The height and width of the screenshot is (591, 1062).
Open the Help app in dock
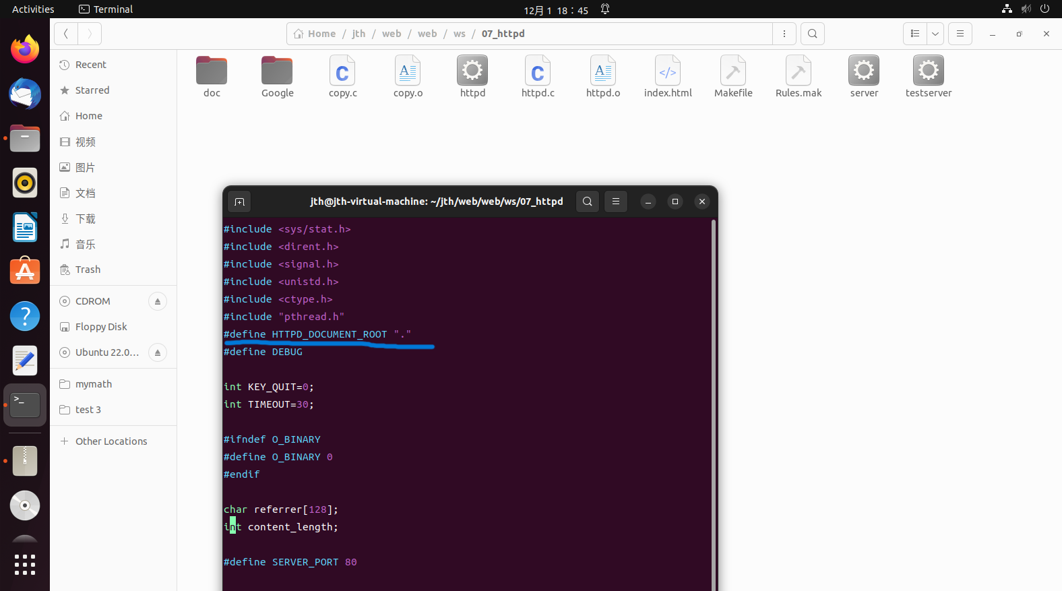tap(25, 316)
